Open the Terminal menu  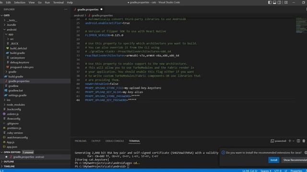click(59, 2)
